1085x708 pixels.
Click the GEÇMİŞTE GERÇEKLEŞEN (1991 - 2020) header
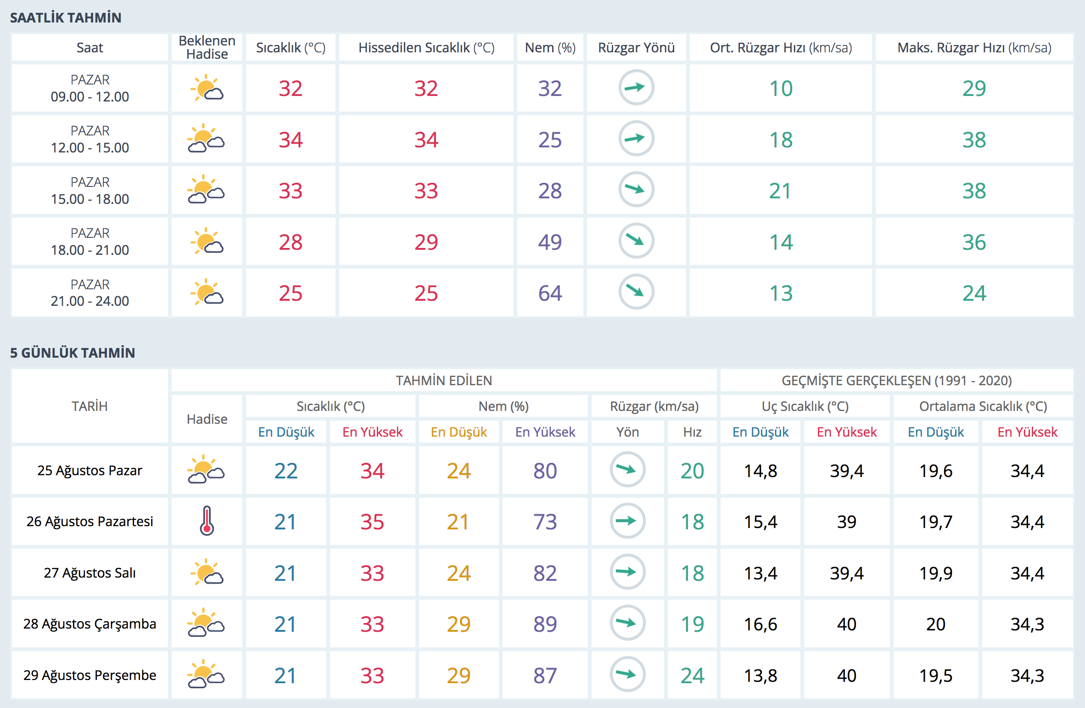[896, 381]
